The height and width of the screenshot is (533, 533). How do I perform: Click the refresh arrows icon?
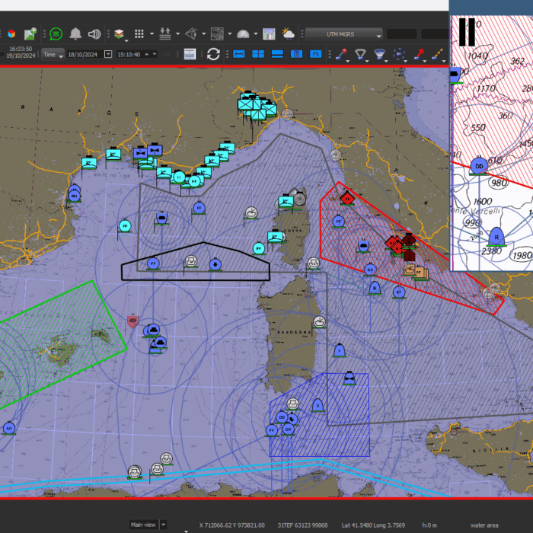coord(213,54)
